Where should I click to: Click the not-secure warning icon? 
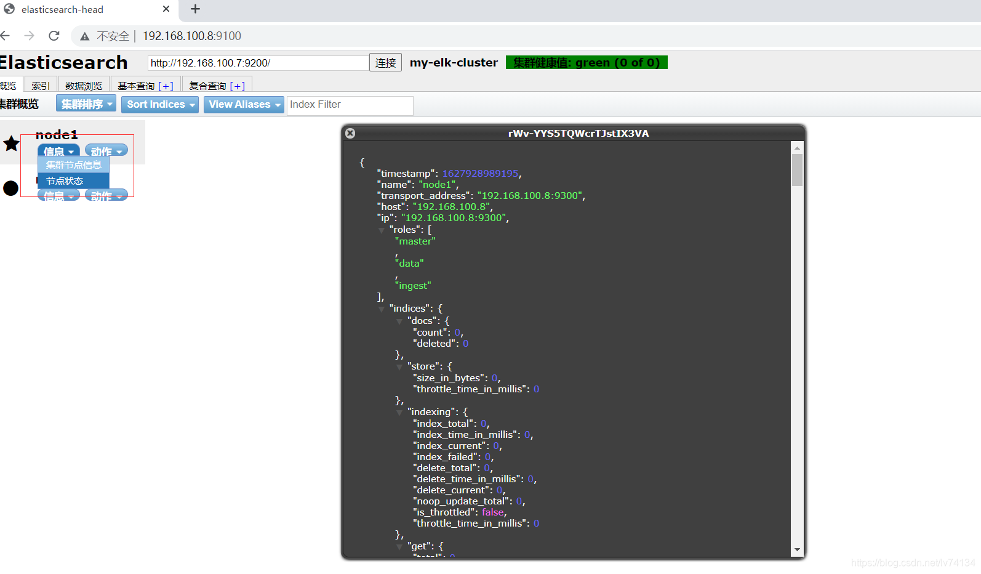coord(85,36)
